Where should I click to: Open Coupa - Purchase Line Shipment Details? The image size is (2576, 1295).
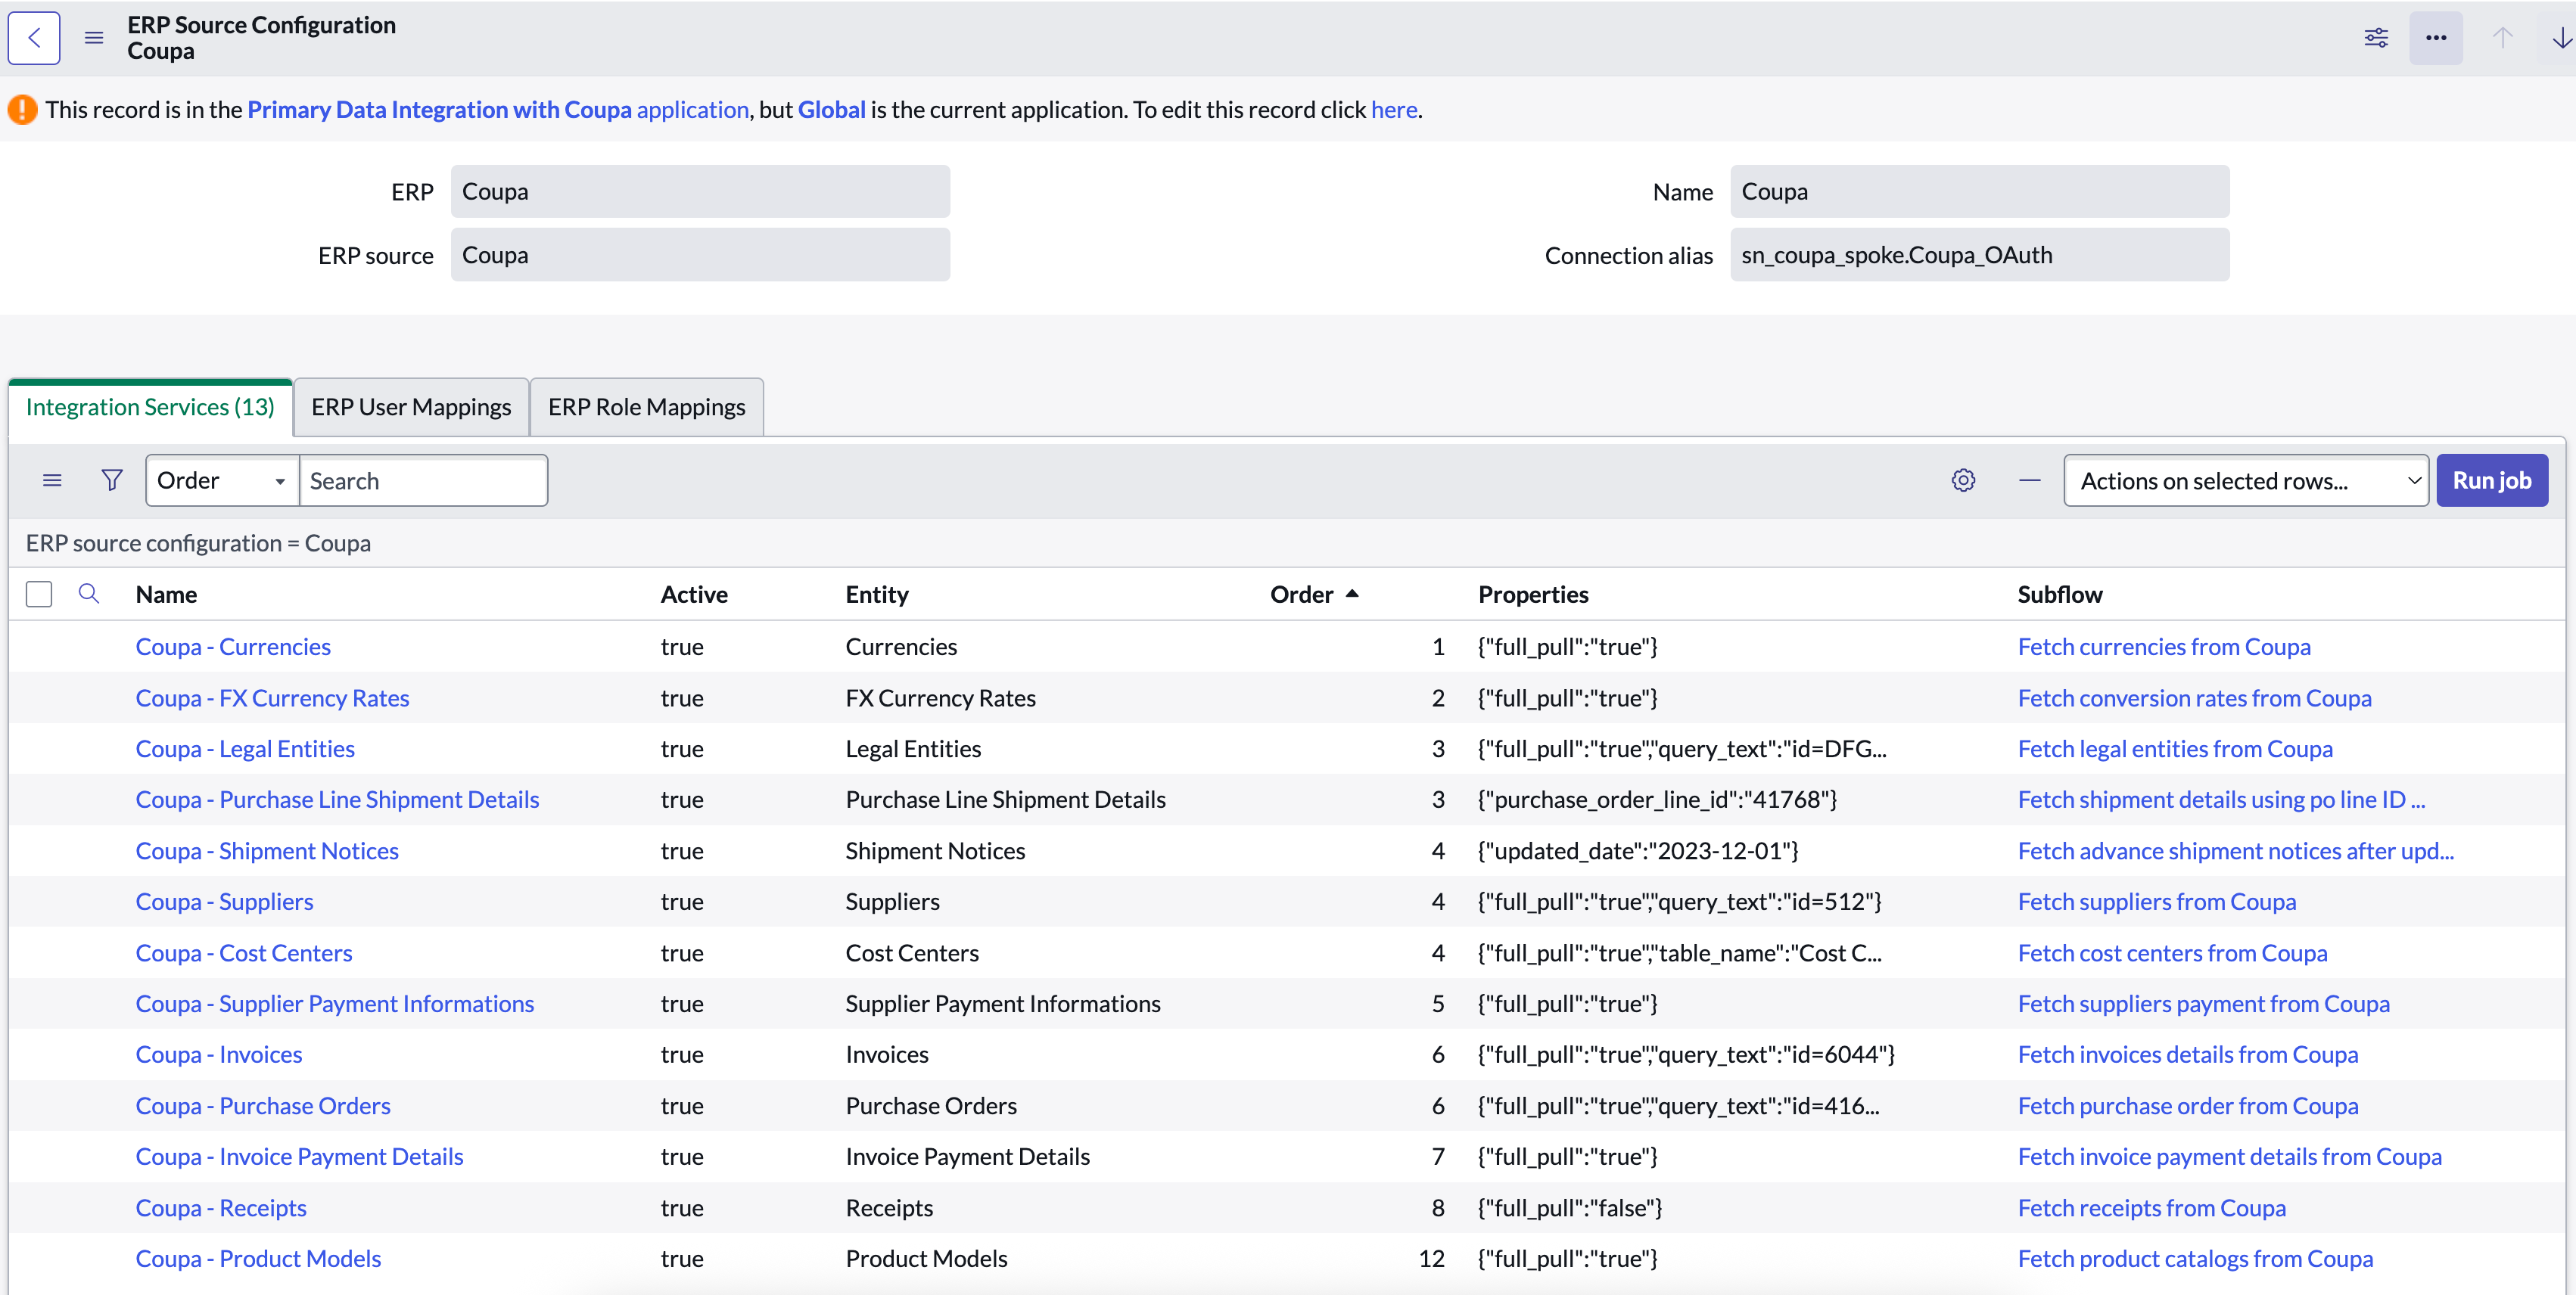pyautogui.click(x=337, y=800)
